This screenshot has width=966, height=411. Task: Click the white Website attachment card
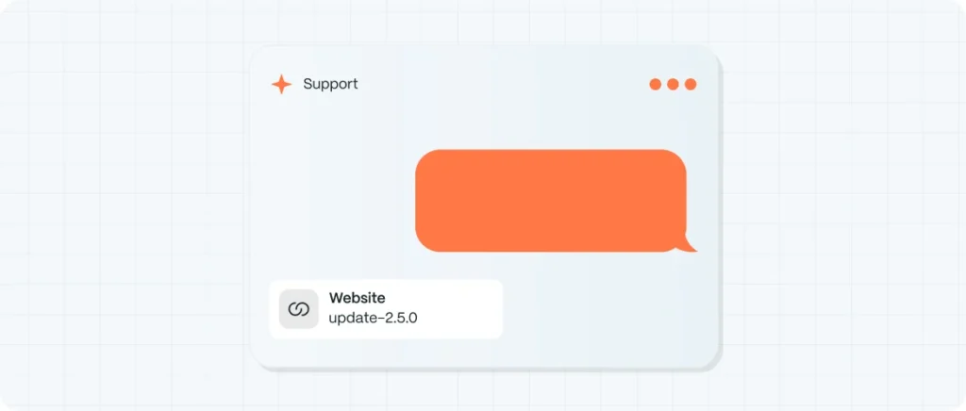(x=386, y=309)
